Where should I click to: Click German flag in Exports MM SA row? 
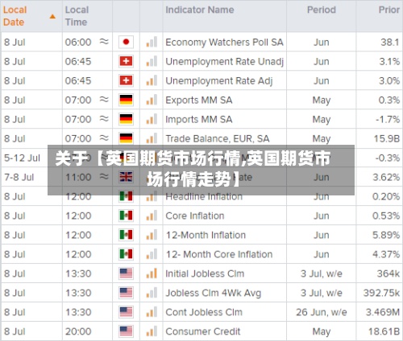(x=126, y=100)
